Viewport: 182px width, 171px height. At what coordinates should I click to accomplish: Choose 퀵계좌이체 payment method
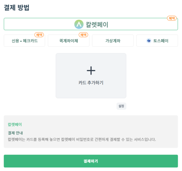click(x=69, y=41)
